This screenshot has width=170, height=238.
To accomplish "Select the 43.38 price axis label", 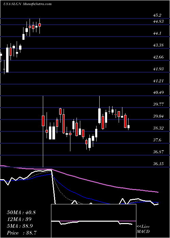I will coord(158,45).
